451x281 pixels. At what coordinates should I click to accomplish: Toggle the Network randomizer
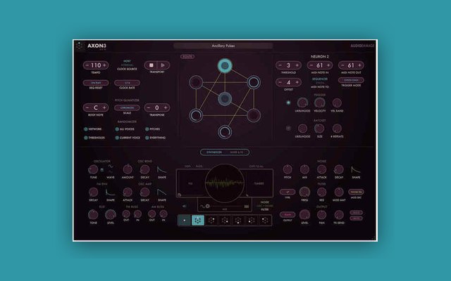86,129
